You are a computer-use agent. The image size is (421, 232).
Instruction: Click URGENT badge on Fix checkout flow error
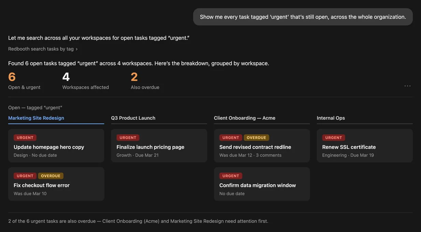pyautogui.click(x=25, y=176)
